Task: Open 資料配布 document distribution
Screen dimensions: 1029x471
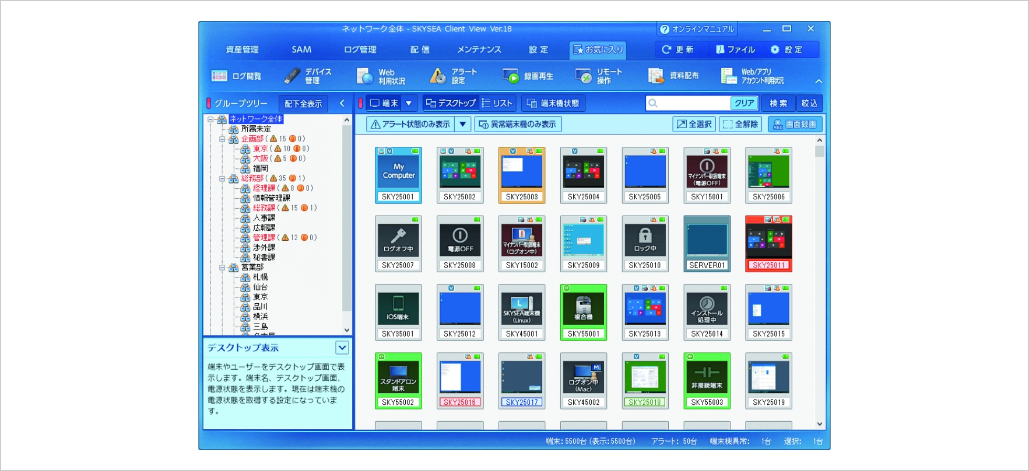Action: (673, 76)
